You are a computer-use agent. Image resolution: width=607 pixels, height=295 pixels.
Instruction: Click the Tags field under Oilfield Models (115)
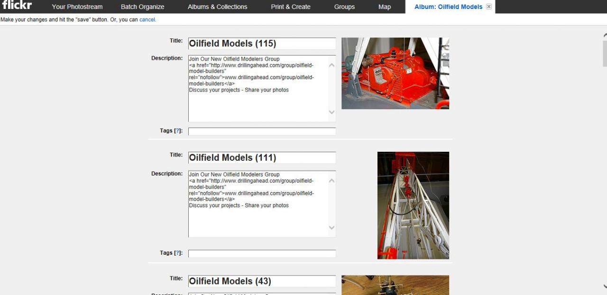[x=262, y=131]
